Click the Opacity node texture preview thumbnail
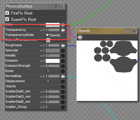The image size is (140, 120). 107,71
